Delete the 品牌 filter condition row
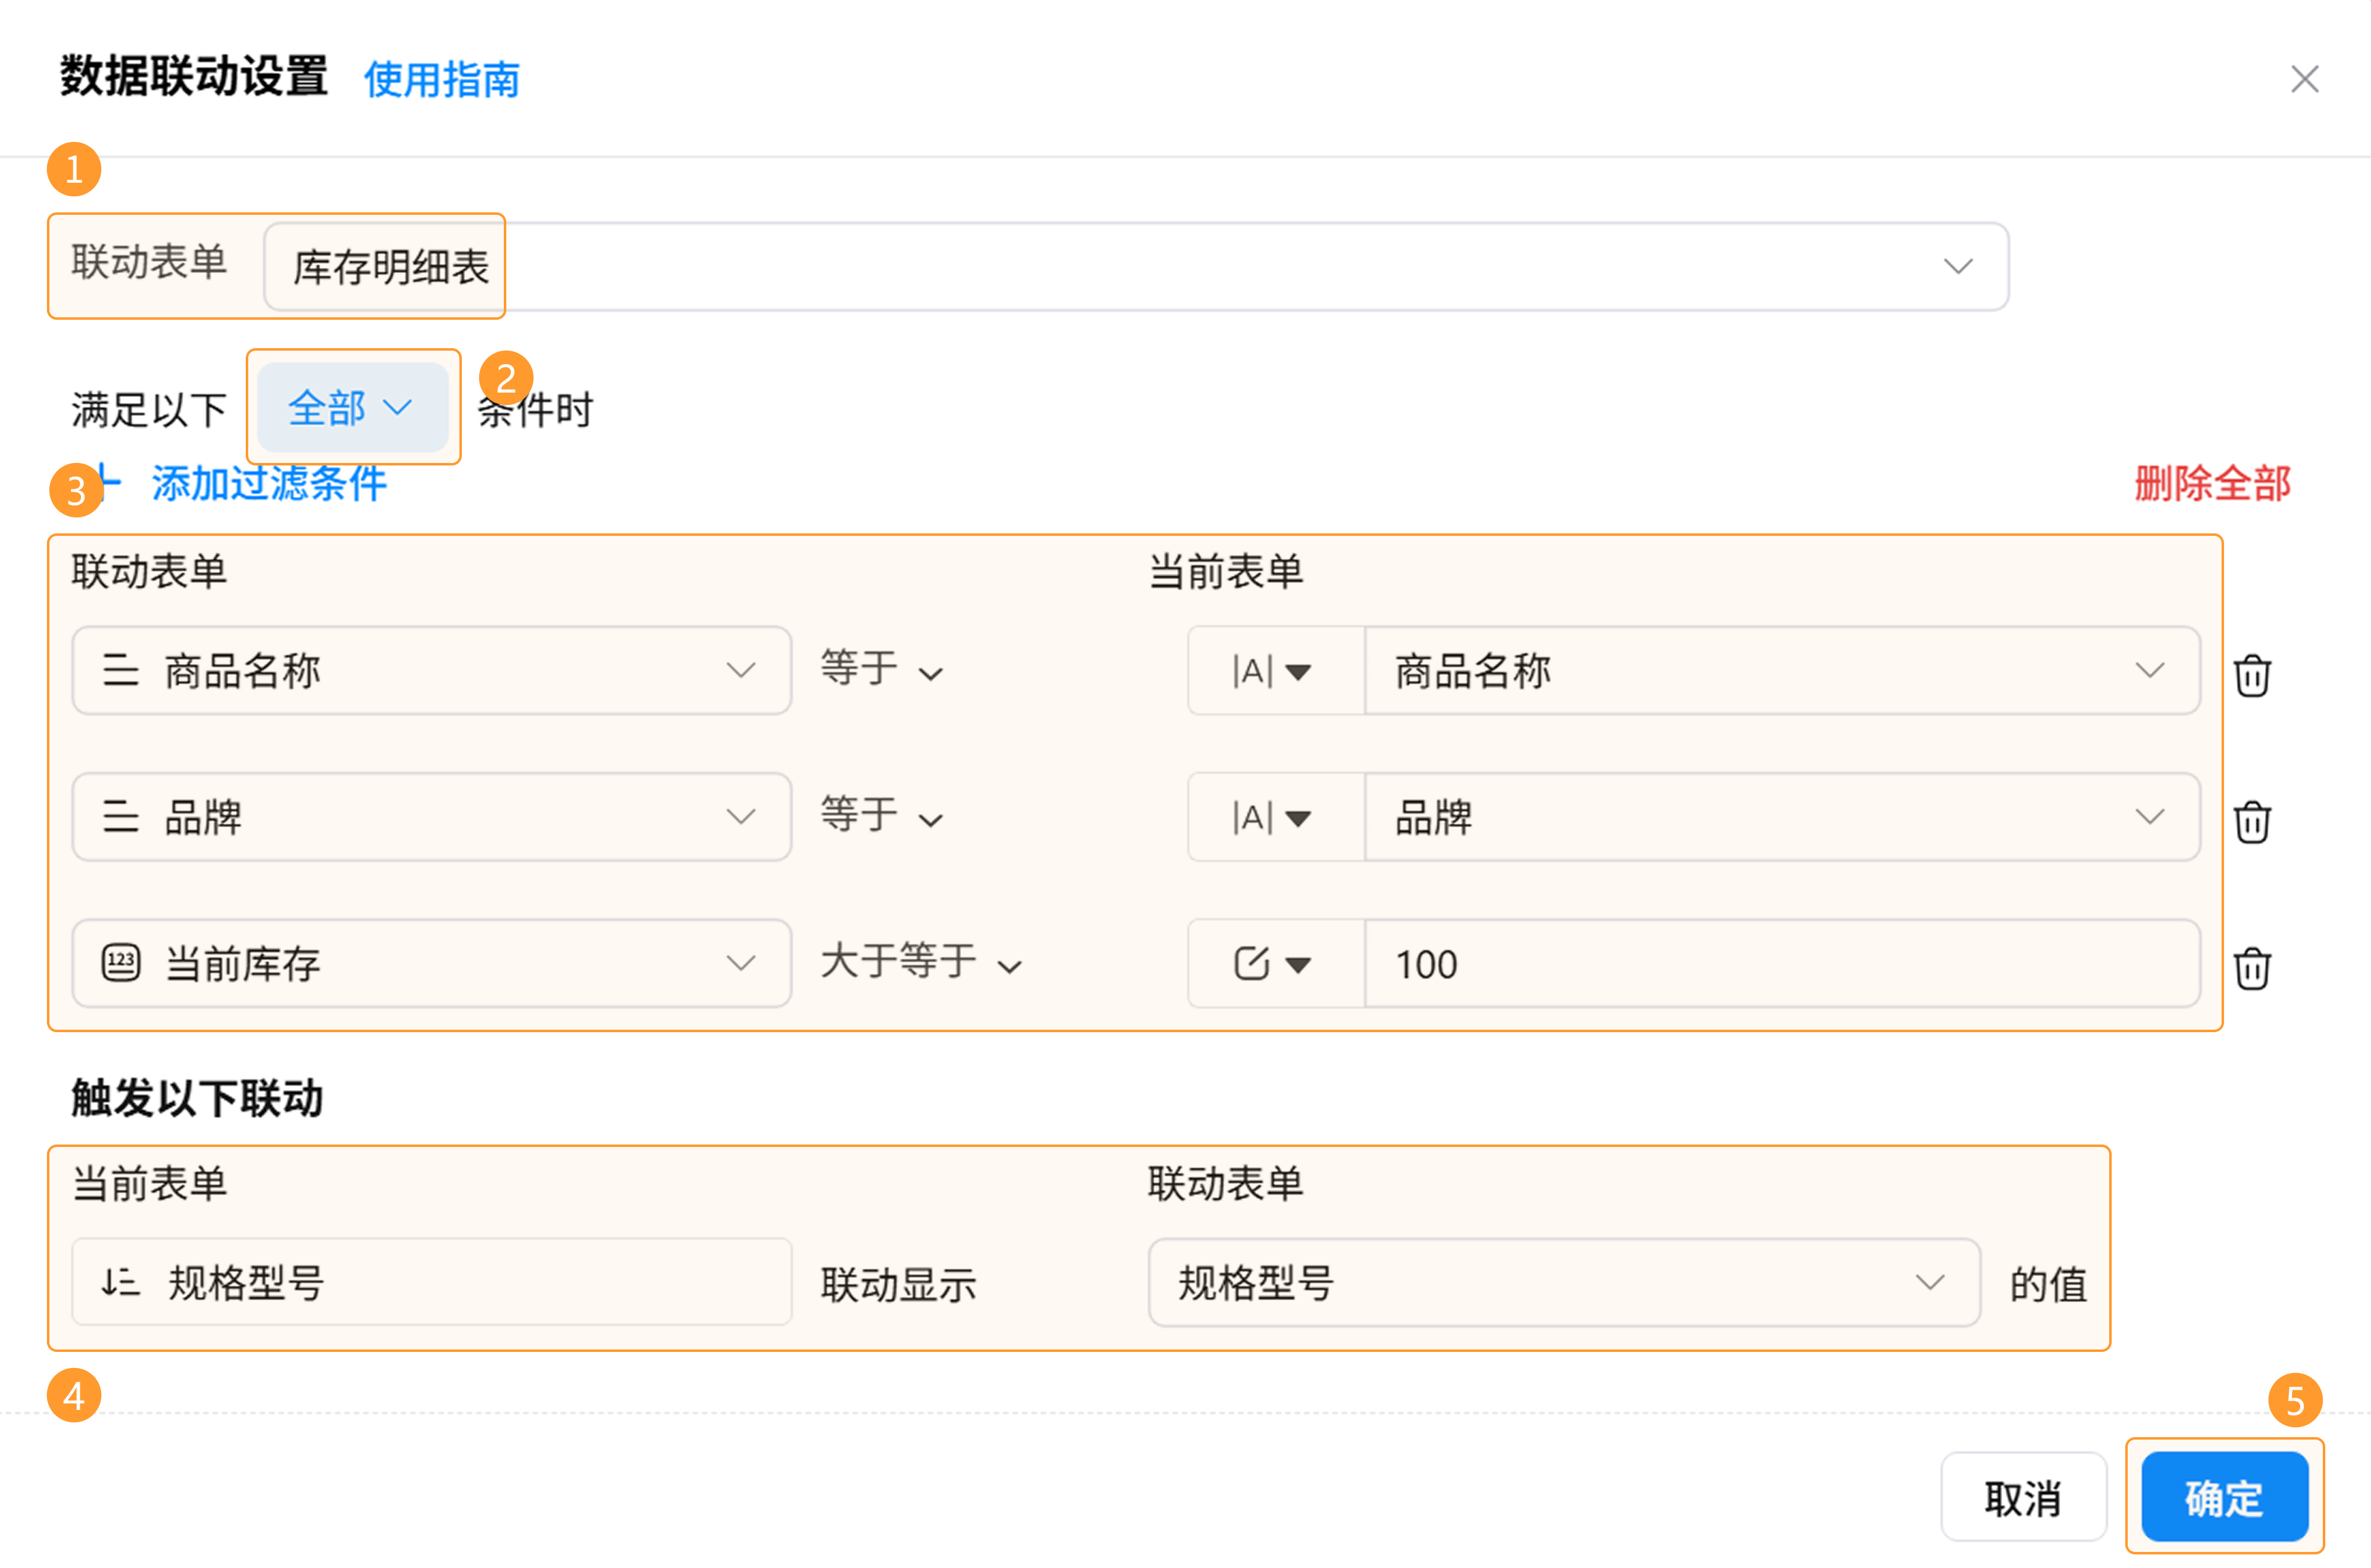 click(x=2251, y=822)
